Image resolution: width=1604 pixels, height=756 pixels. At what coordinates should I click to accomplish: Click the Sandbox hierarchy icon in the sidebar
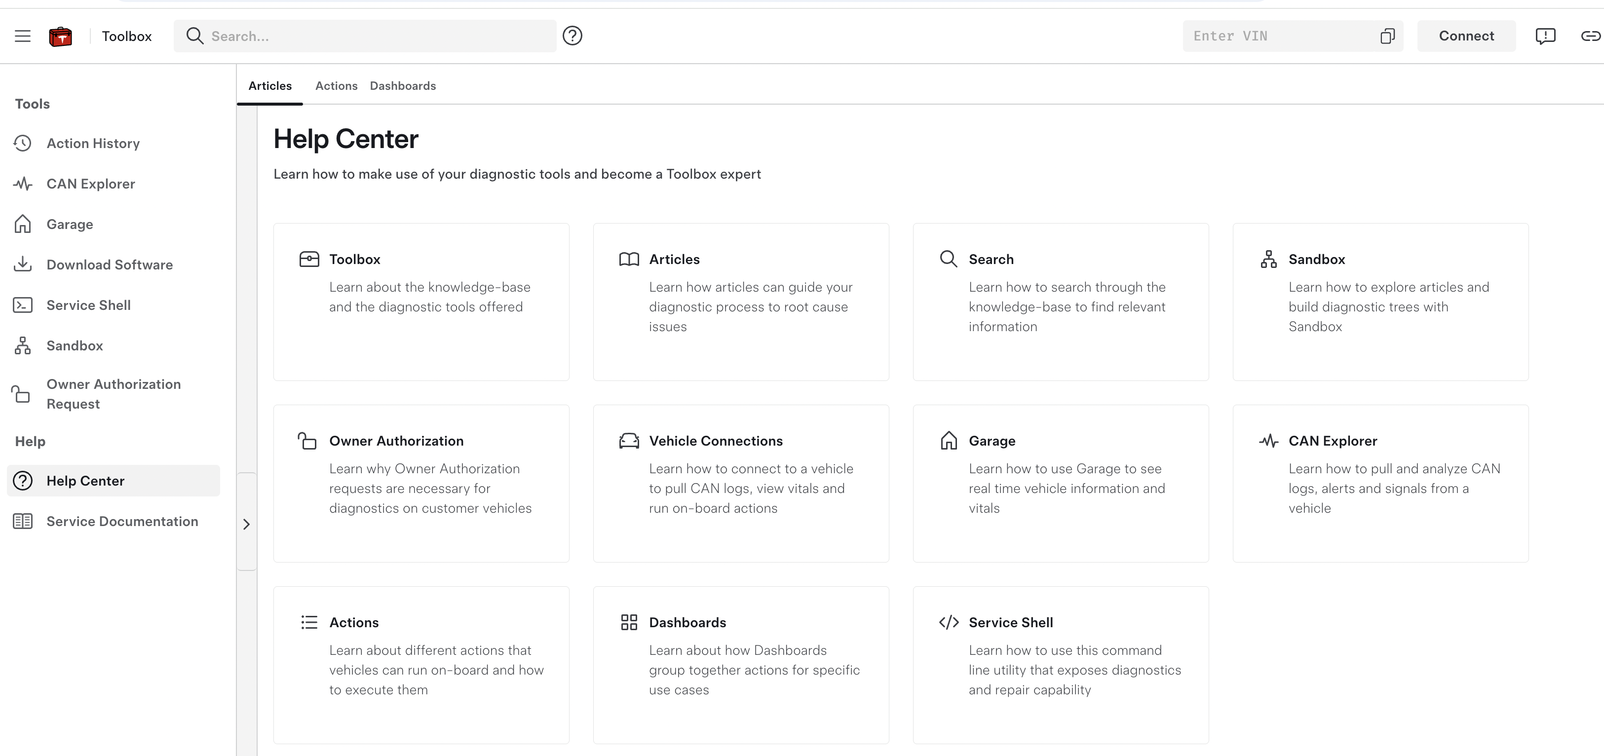pyautogui.click(x=22, y=345)
